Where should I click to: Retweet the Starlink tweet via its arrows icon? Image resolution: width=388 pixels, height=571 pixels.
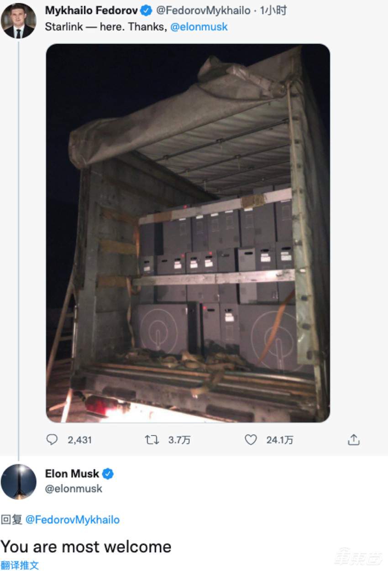[152, 440]
